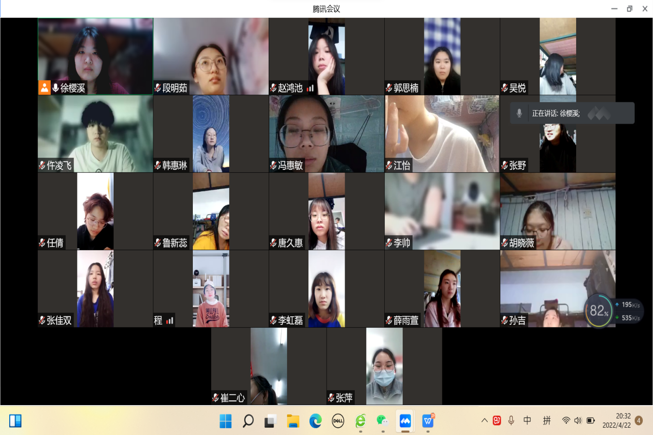The width and height of the screenshot is (653, 435).
Task: Select 胡晓薇's video tile
Action: pyautogui.click(x=558, y=211)
